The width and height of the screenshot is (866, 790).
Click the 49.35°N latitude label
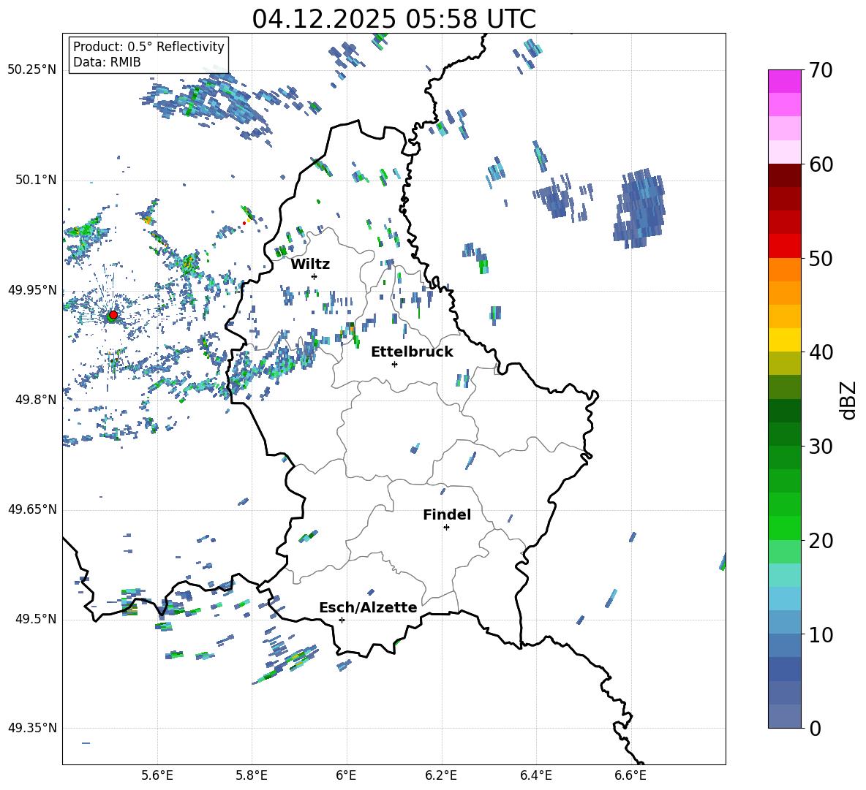(32, 728)
